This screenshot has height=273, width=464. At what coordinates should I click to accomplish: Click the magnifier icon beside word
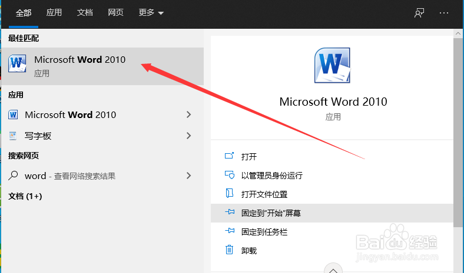pyautogui.click(x=13, y=176)
